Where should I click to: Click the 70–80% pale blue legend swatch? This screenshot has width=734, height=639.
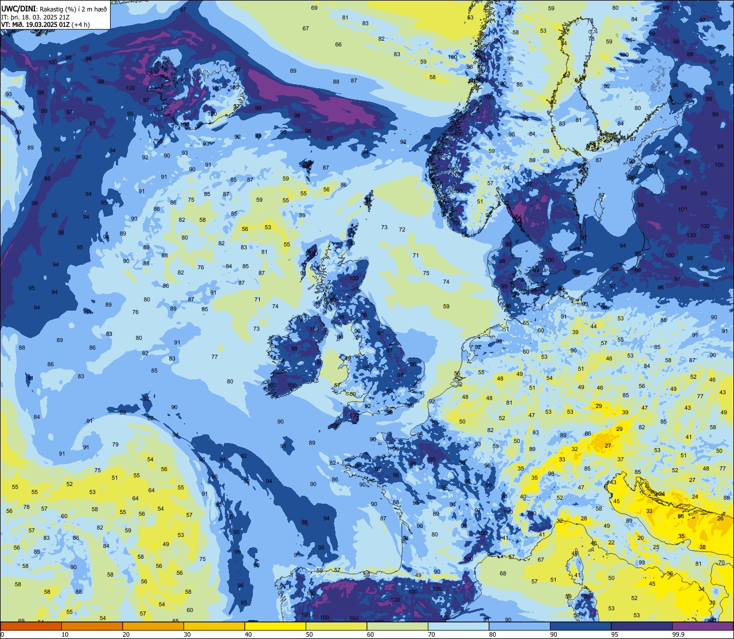[458, 626]
